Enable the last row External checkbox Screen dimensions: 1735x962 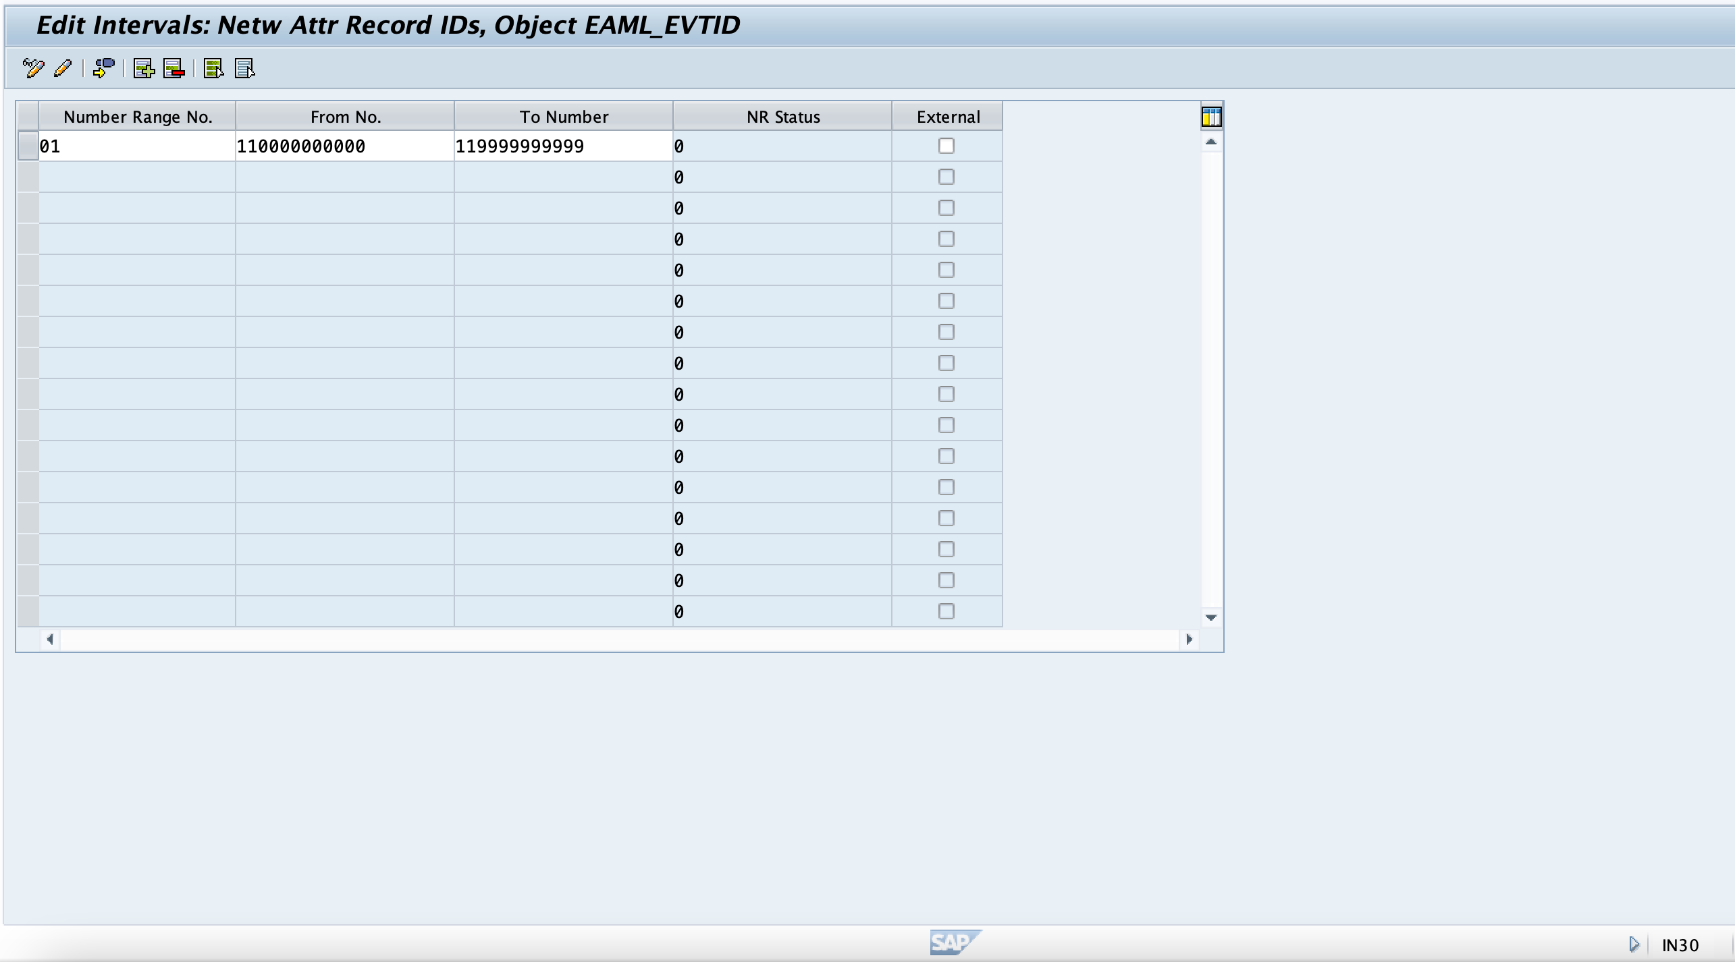coord(946,611)
